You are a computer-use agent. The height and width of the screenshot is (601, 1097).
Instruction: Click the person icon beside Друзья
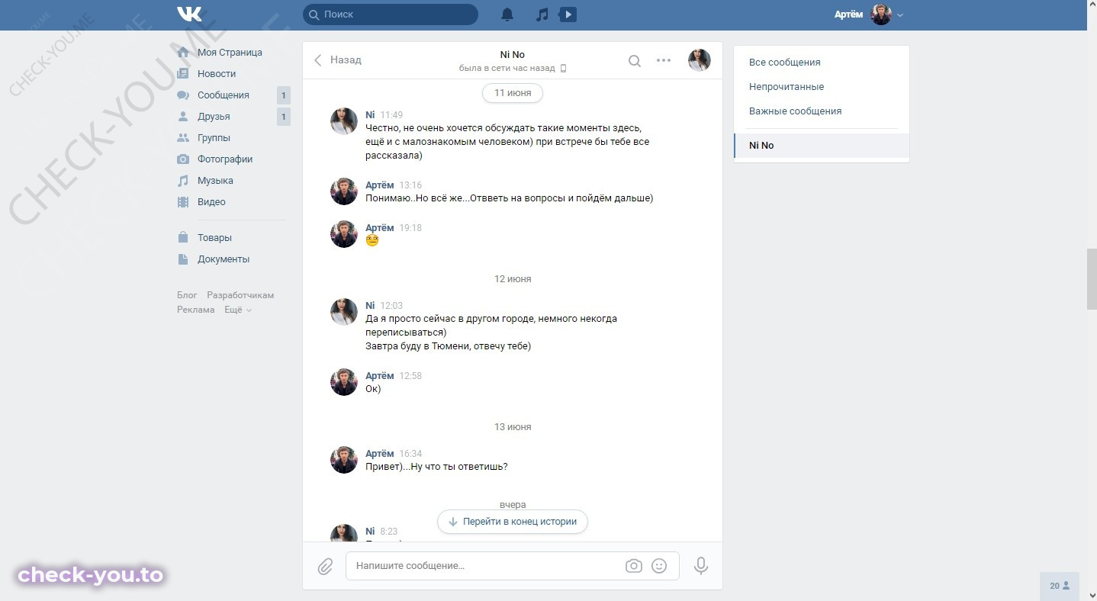coord(183,117)
